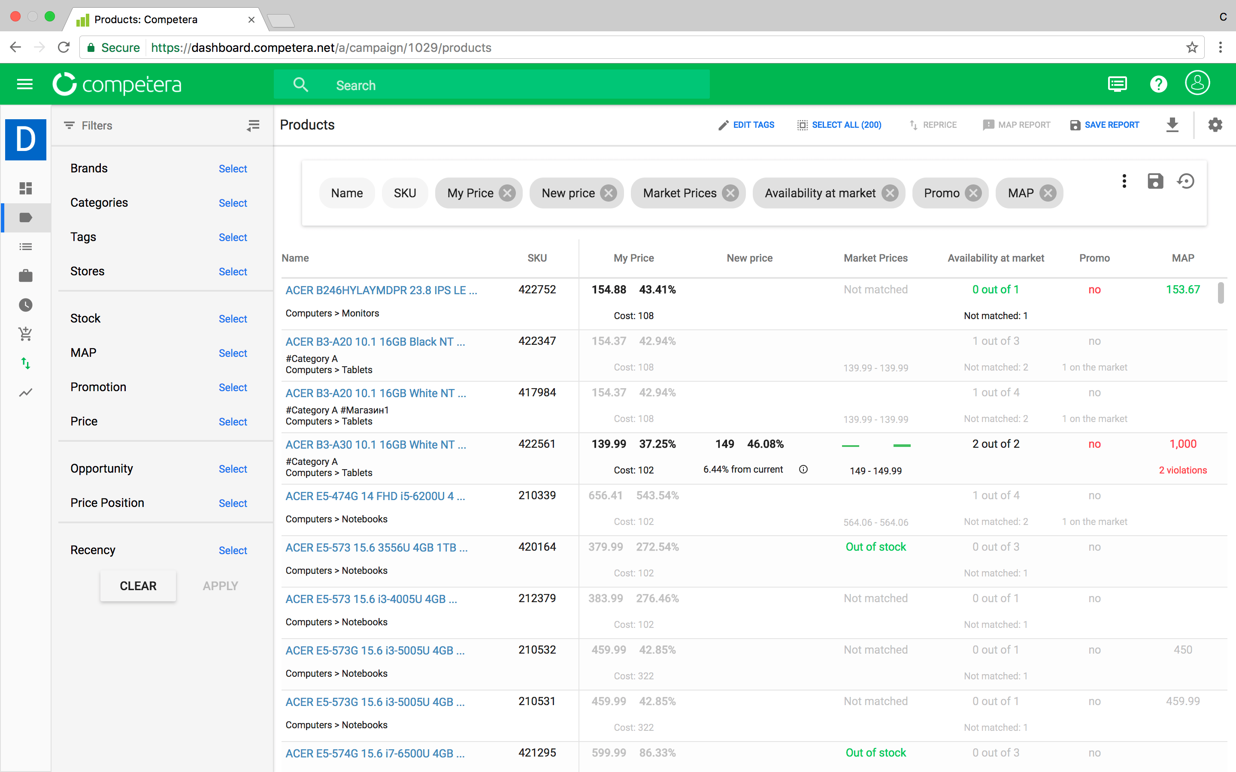Image resolution: width=1236 pixels, height=772 pixels.
Task: Click the products table vertical scrollbar
Action: click(1221, 293)
